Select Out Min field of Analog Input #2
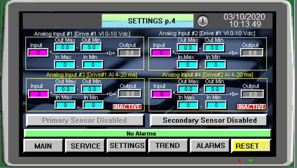 click(x=215, y=48)
